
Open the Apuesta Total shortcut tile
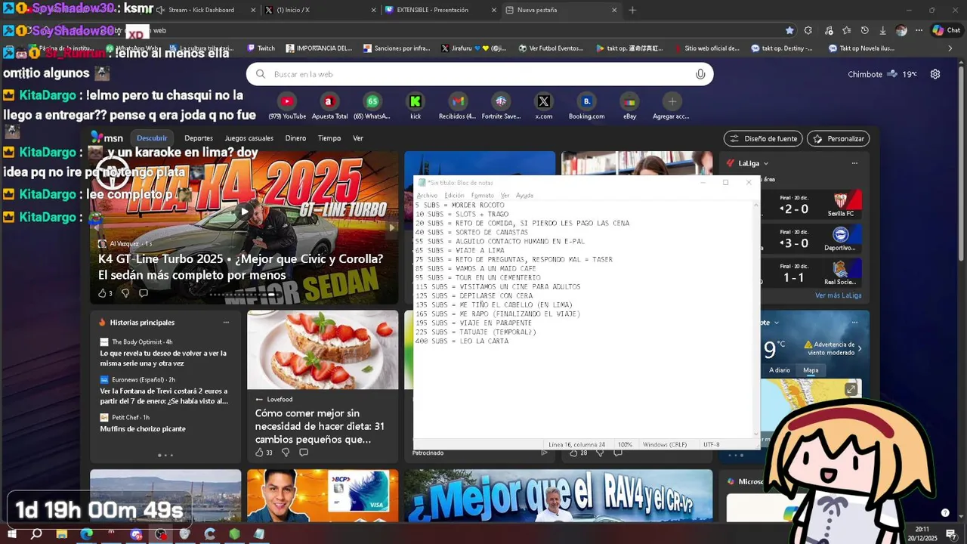(x=329, y=106)
